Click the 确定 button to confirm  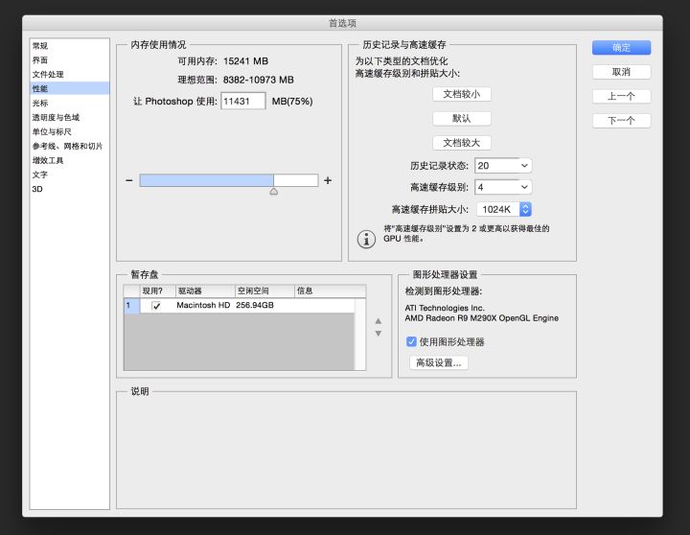(621, 48)
